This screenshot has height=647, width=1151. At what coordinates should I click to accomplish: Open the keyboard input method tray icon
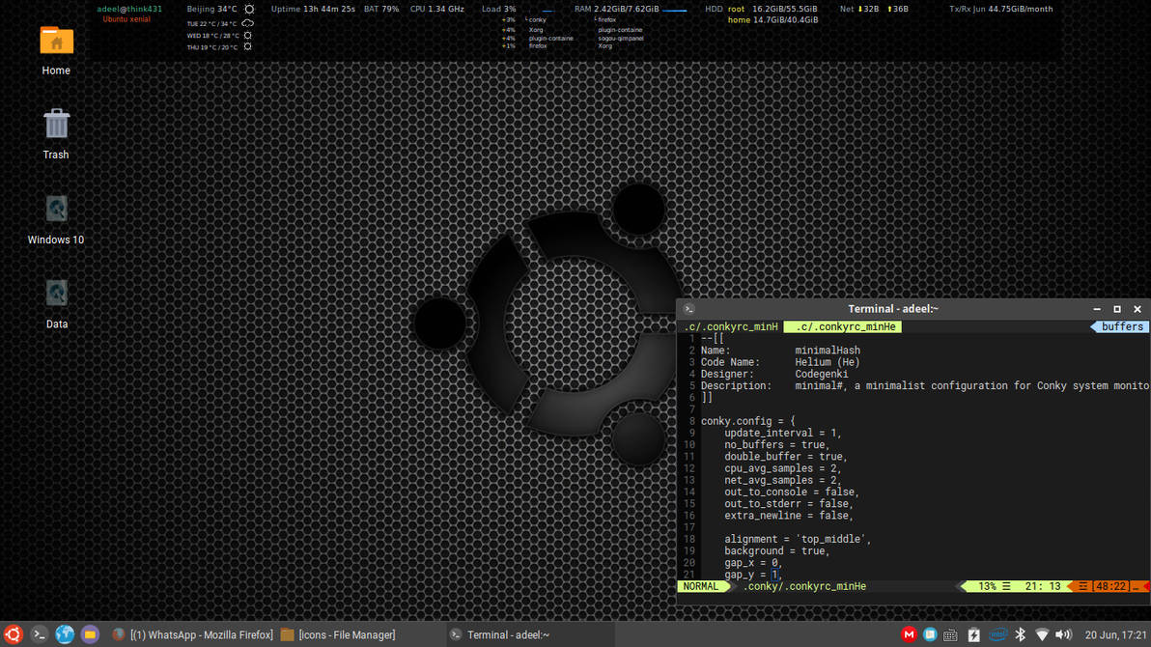click(951, 634)
